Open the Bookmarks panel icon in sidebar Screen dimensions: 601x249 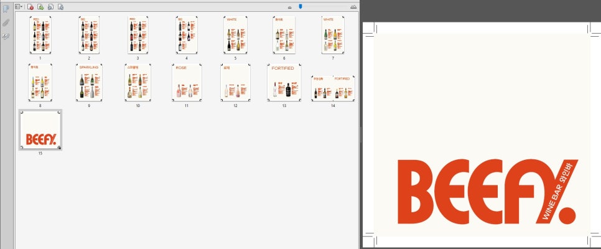[x=6, y=9]
